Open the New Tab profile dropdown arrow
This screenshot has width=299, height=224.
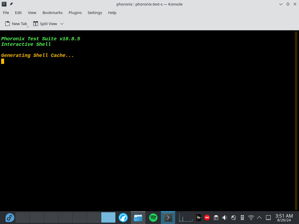point(28,27)
